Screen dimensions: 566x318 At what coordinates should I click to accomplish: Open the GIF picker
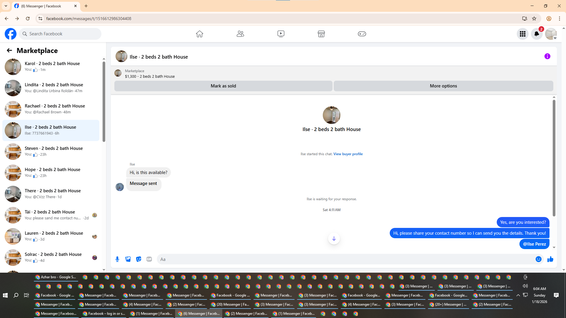(x=149, y=259)
